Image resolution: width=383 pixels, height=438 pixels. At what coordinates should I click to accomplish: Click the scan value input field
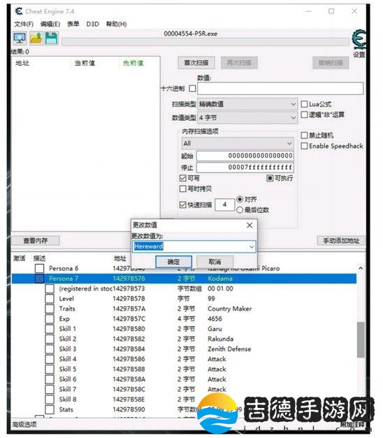pos(280,89)
